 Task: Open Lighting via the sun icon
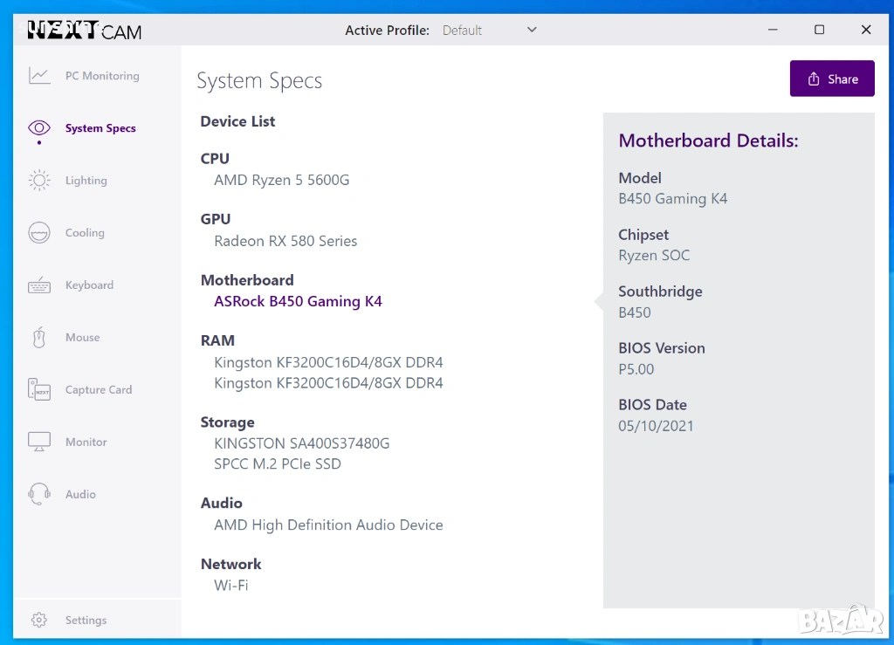click(39, 181)
